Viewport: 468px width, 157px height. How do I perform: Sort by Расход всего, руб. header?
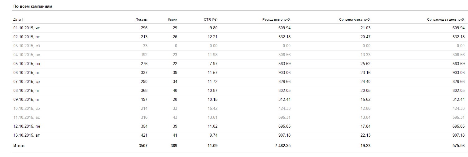(x=276, y=20)
